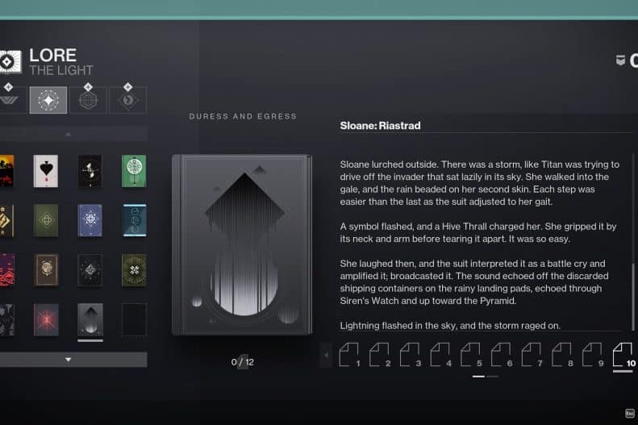Screen dimensions: 638x425
Task: Open the gray patterned book in bottom row
Action: 7,319
